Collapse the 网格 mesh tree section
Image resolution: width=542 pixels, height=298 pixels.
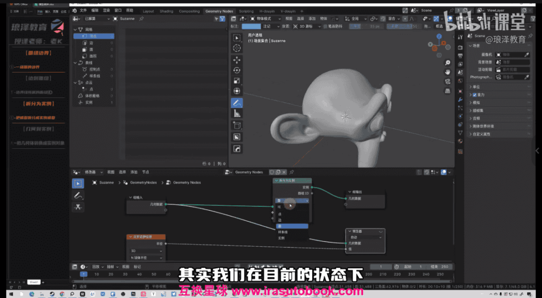tap(75, 30)
